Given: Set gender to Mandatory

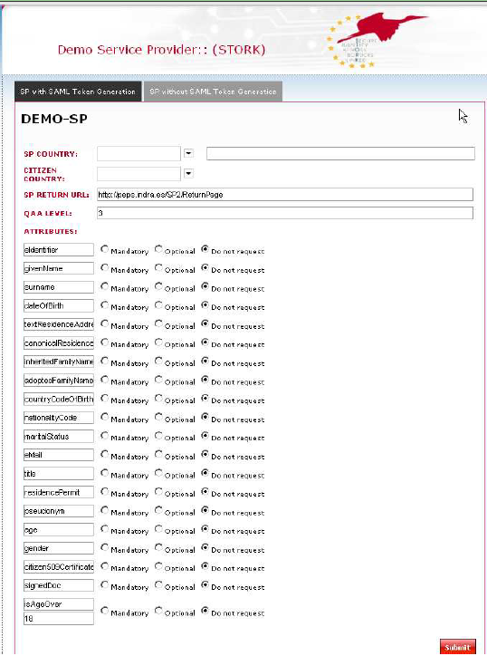Looking at the screenshot, I should pyautogui.click(x=104, y=547).
